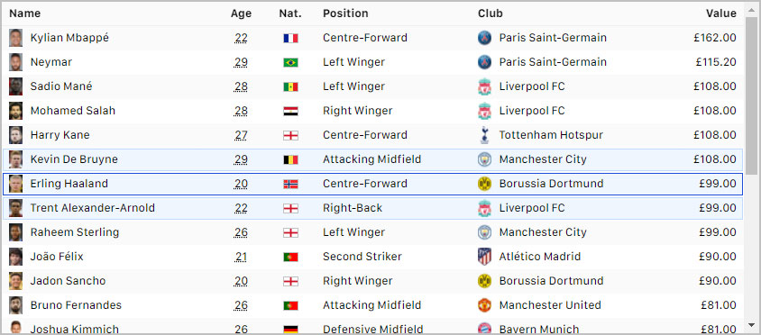Click the Tottenham Hotspur crest icon
This screenshot has width=761, height=335.
[x=484, y=135]
